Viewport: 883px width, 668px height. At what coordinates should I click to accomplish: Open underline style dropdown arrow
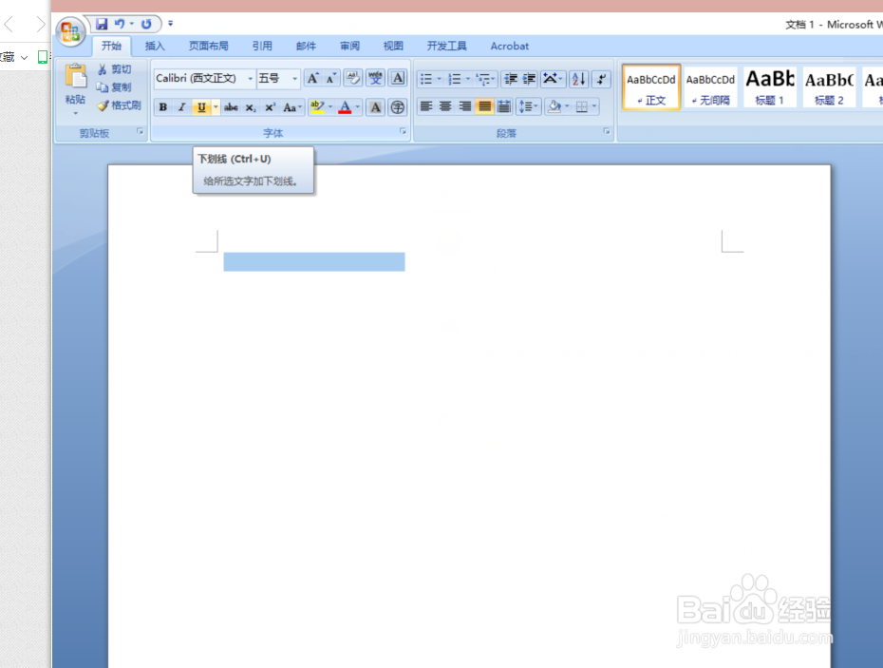click(216, 107)
